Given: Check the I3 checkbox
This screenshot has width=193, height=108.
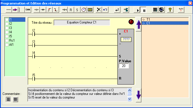Looking at the screenshot, I should click(7, 28).
